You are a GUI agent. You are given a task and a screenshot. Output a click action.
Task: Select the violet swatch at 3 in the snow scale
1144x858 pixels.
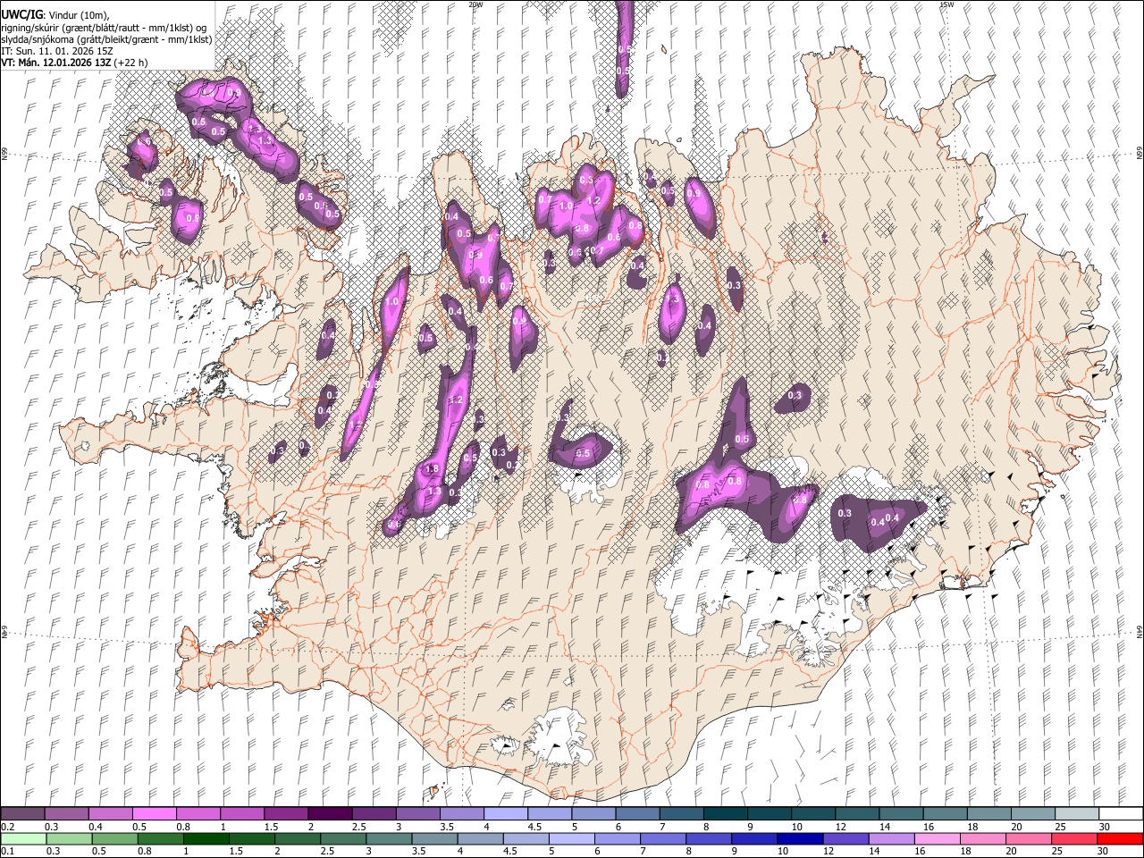(417, 813)
